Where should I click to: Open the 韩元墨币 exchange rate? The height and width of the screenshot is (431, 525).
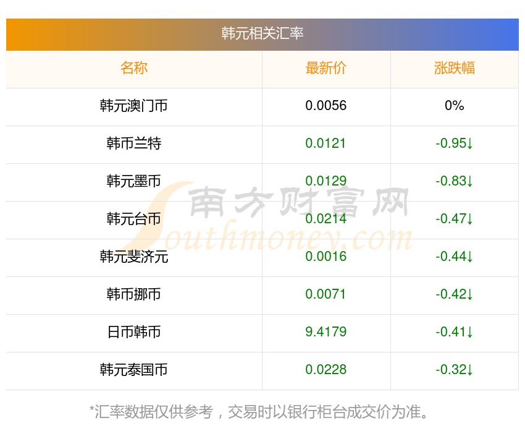[134, 181]
